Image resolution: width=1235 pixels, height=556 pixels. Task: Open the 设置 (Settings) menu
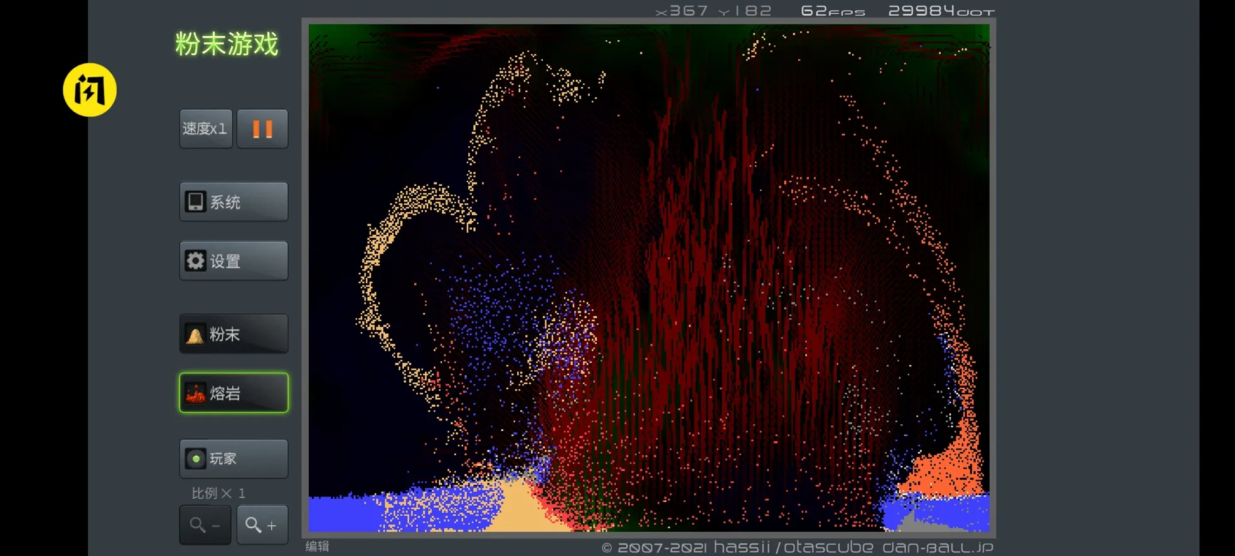[233, 260]
